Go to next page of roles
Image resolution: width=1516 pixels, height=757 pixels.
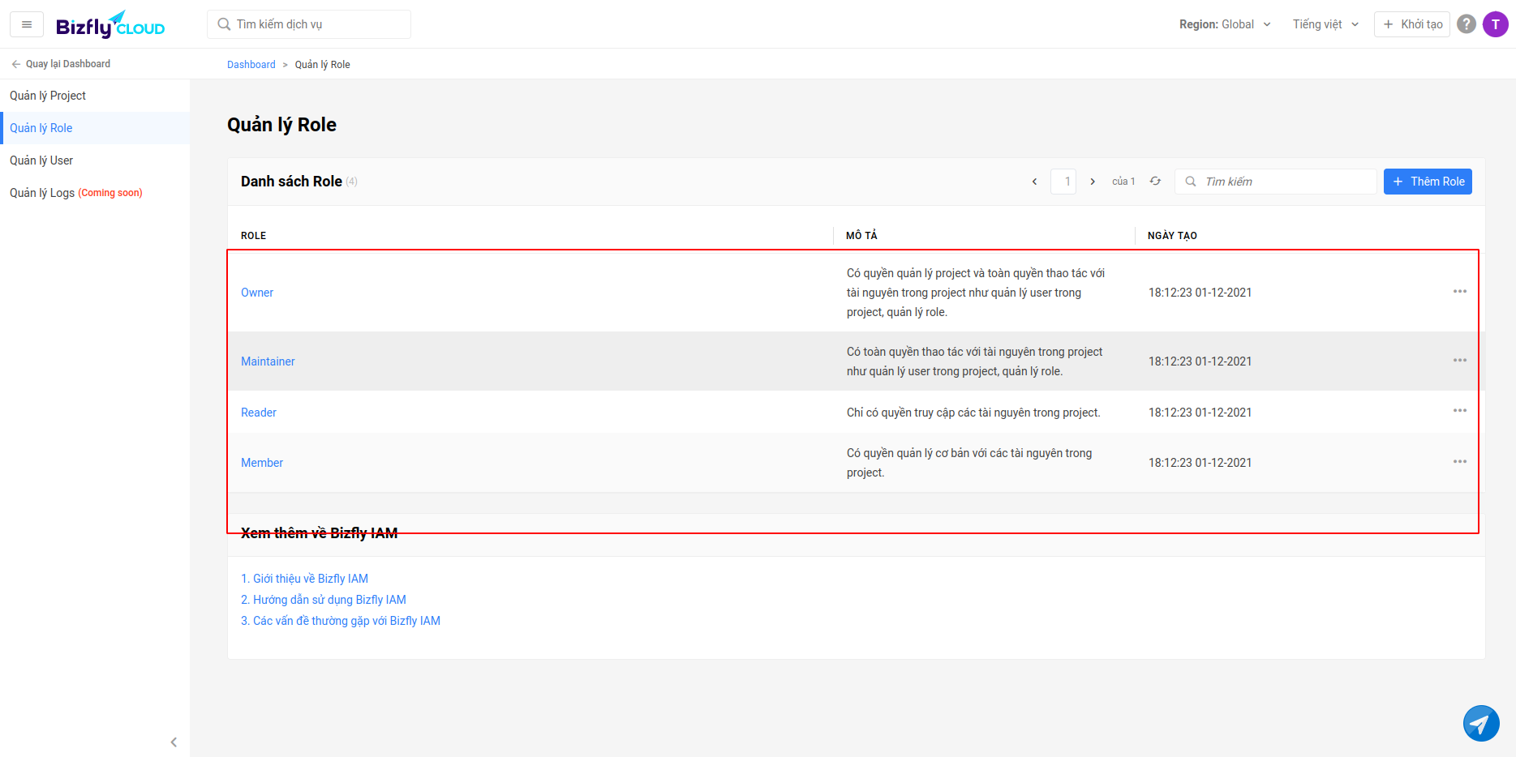click(x=1093, y=182)
